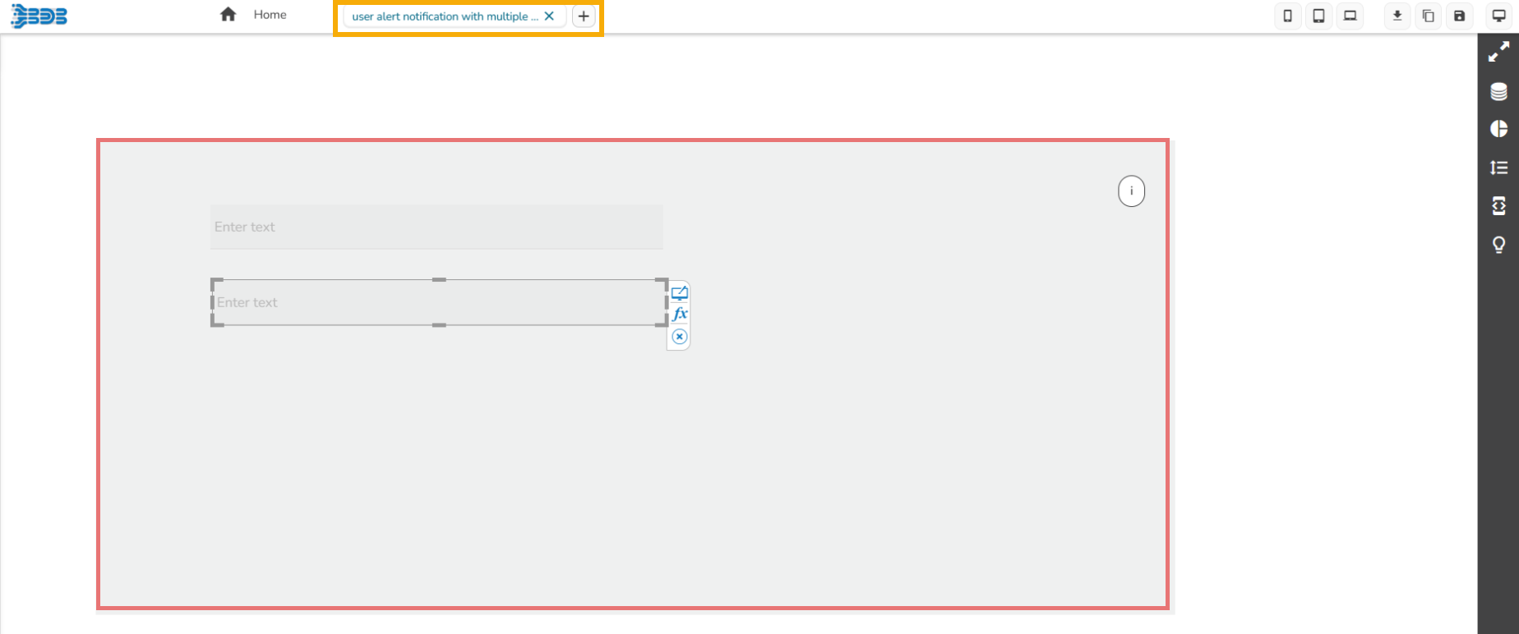Open preview with the monitor icon
The width and height of the screenshot is (1519, 634).
[1498, 16]
